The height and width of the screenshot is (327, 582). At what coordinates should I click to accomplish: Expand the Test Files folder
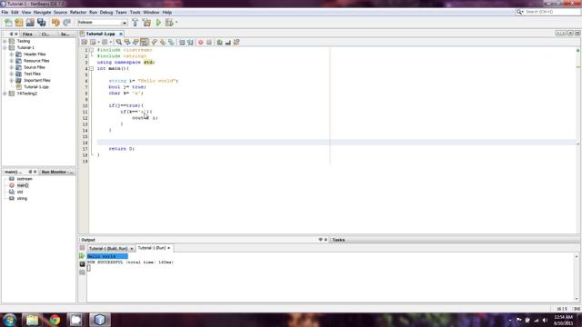[12, 74]
